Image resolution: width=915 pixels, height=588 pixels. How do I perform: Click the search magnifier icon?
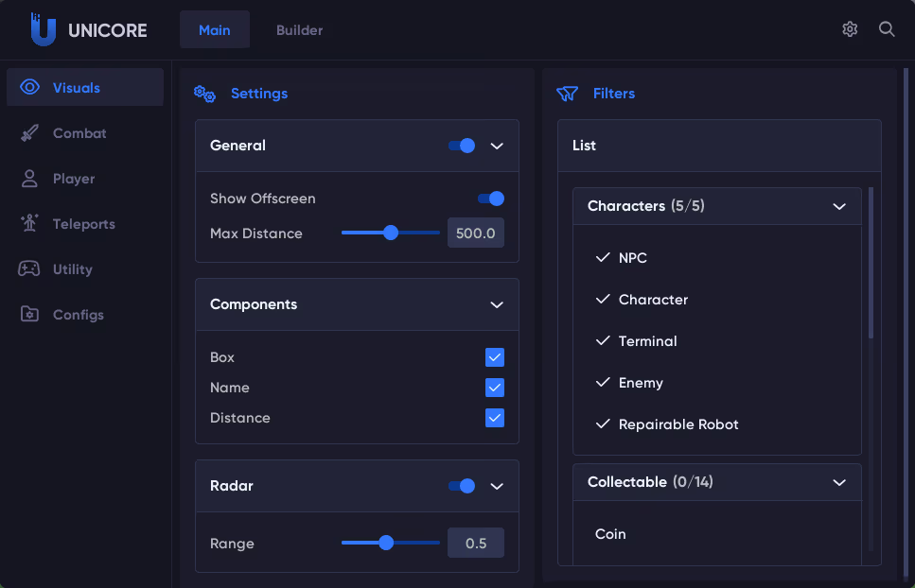(x=887, y=29)
